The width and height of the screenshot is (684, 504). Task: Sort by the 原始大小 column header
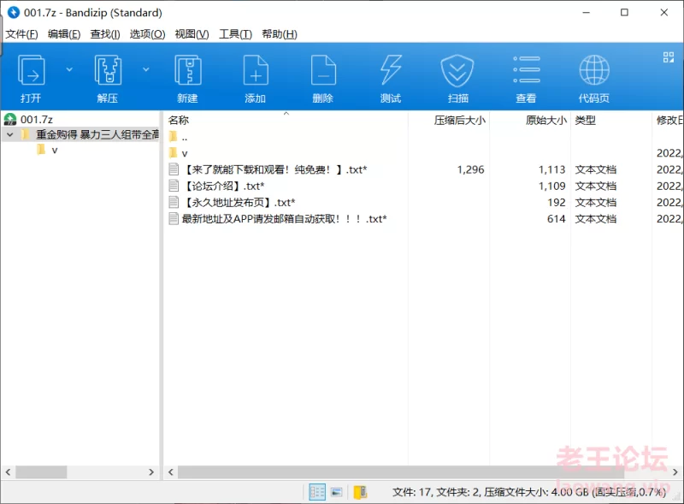545,121
